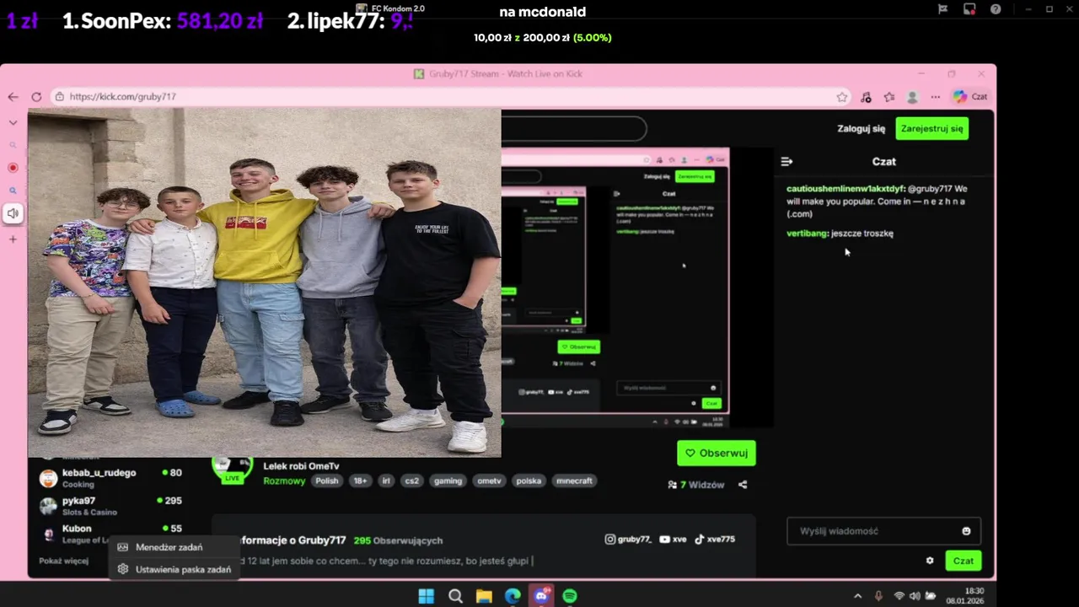
Task: Expand the sidebar chevron at top
Action: point(13,123)
